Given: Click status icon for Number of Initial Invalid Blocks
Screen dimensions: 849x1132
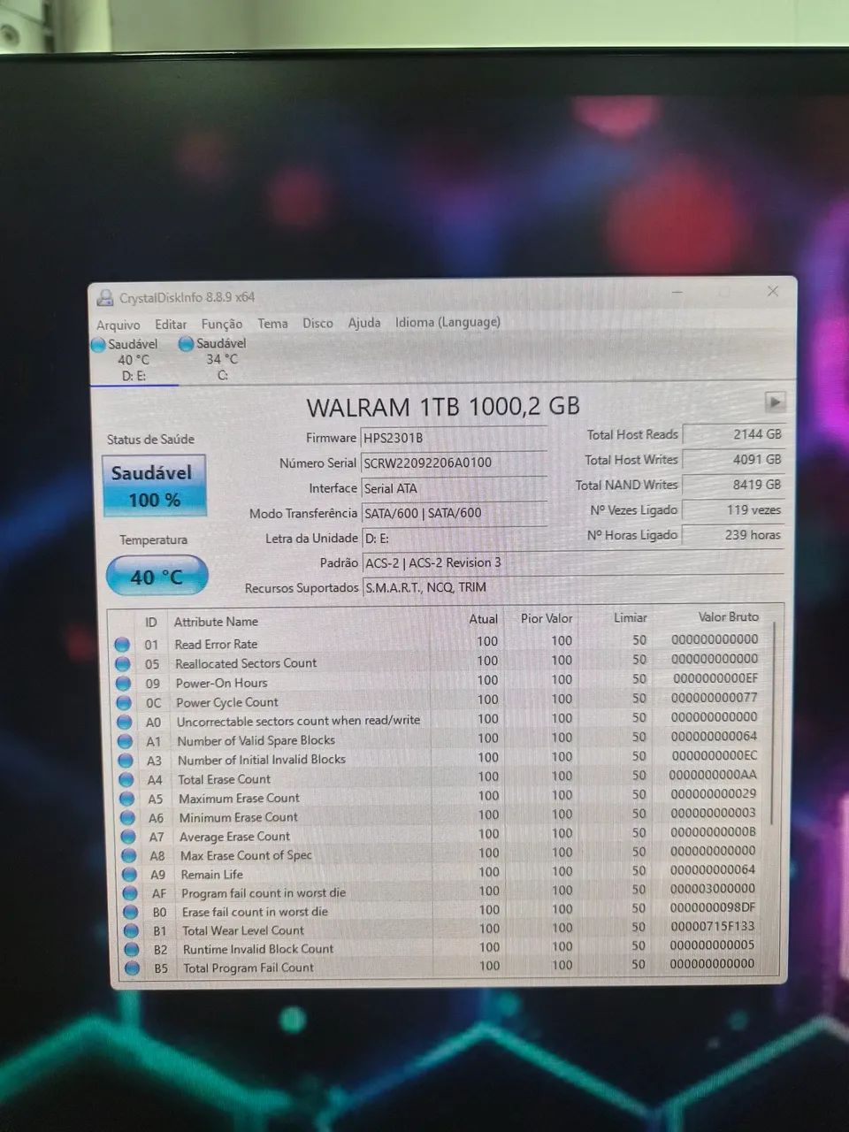Looking at the screenshot, I should pyautogui.click(x=126, y=761).
